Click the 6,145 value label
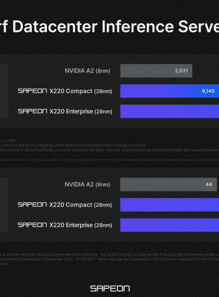The height and width of the screenshot is (297, 219). (208, 91)
